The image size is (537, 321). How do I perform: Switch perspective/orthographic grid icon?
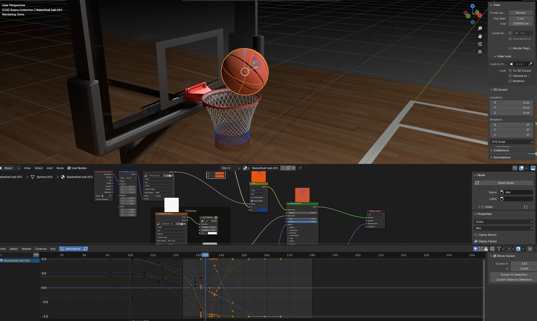click(480, 52)
